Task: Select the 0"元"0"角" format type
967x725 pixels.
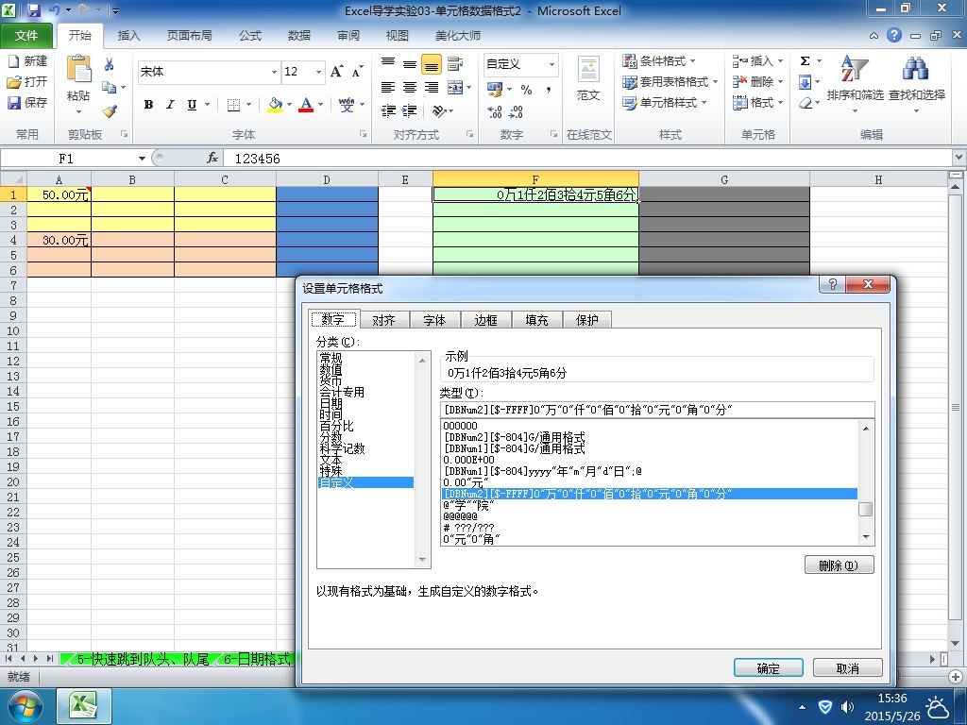Action: [649, 539]
